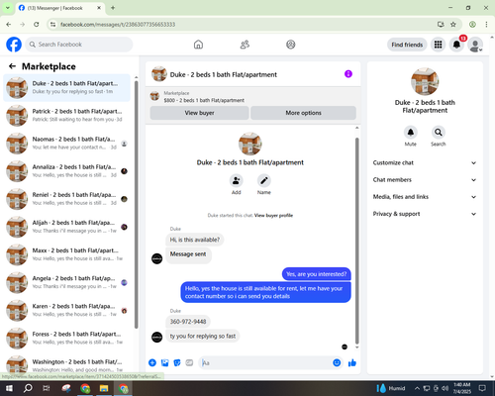The height and width of the screenshot is (396, 495).
Task: Open Naomas's apartment conversation
Action: (x=66, y=144)
